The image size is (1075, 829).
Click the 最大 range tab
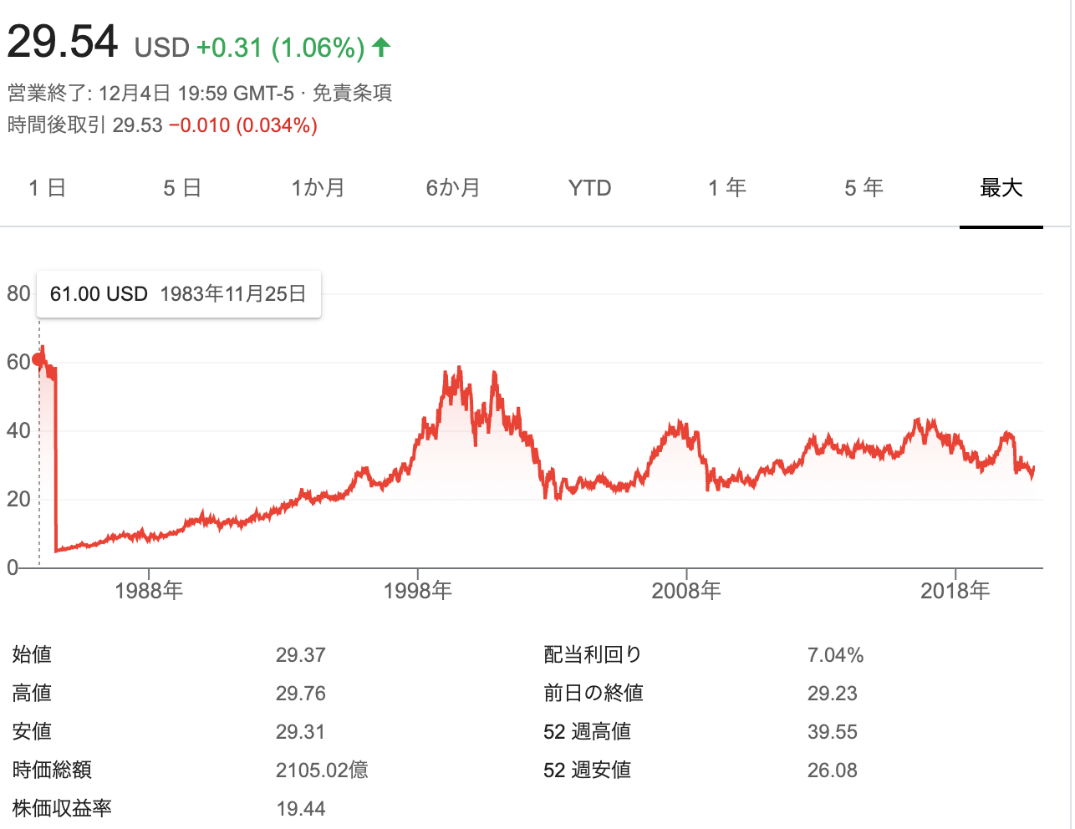tap(1001, 188)
